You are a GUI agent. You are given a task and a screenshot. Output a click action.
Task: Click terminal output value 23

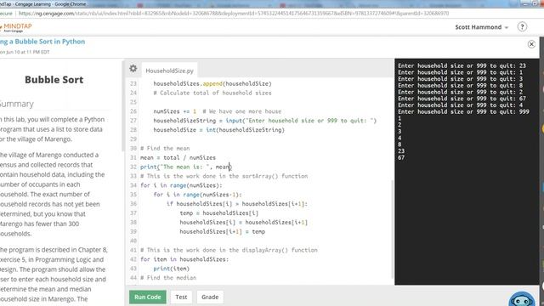401,151
